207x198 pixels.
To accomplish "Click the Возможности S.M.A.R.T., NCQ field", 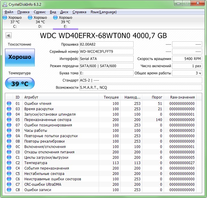I will (x=141, y=87).
